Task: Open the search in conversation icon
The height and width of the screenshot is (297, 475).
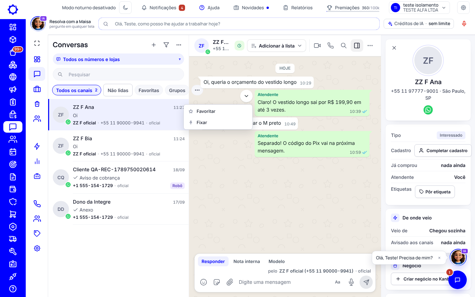Action: pyautogui.click(x=344, y=46)
